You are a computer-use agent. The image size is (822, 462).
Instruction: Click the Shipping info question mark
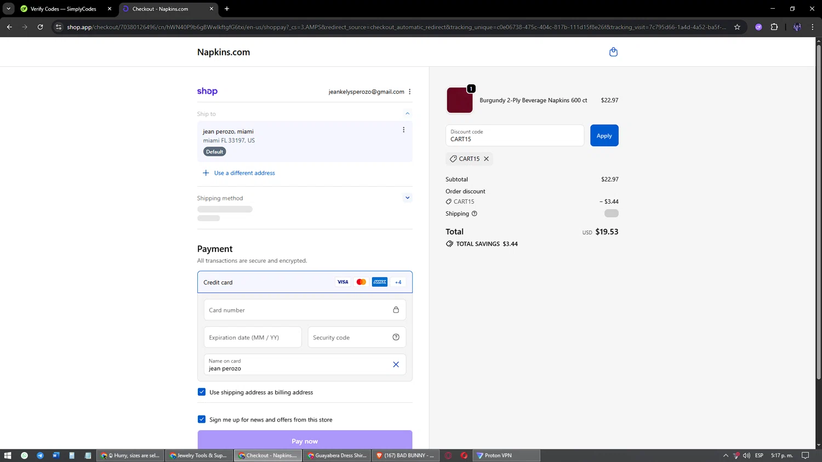(475, 213)
